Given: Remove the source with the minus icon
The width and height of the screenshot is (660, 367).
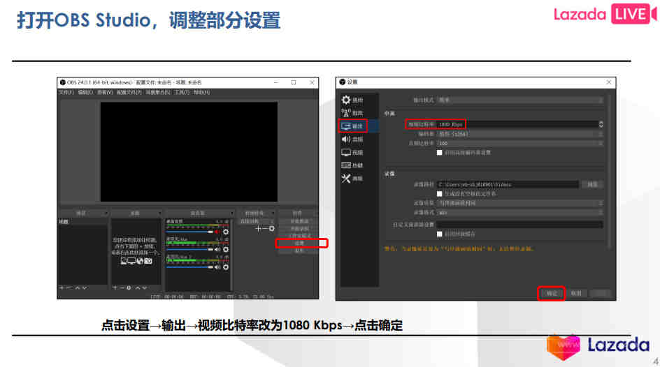Looking at the screenshot, I should 122,288.
